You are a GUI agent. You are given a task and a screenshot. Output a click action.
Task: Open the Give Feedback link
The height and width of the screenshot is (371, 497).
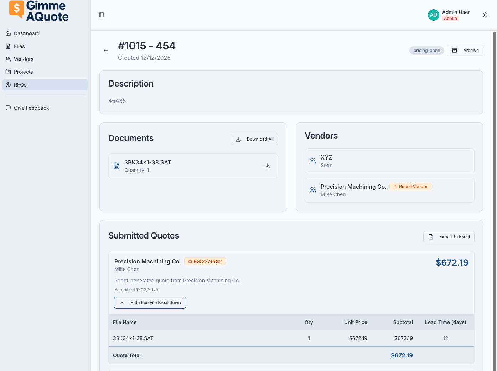click(31, 108)
